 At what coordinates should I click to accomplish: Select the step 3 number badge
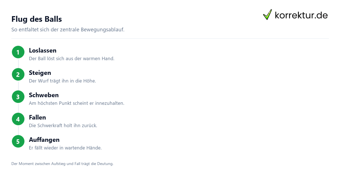coord(18,97)
